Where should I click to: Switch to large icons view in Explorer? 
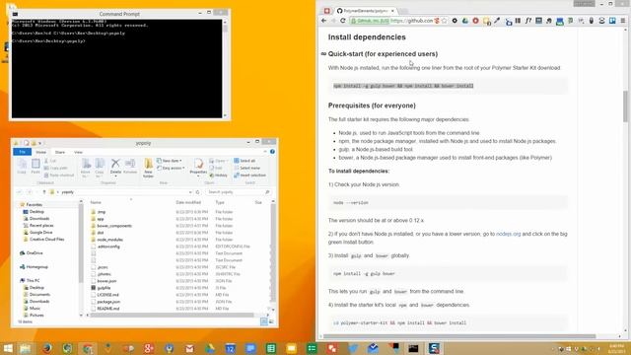tap(271, 321)
